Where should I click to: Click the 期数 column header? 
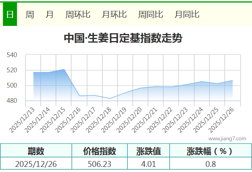pyautogui.click(x=36, y=151)
